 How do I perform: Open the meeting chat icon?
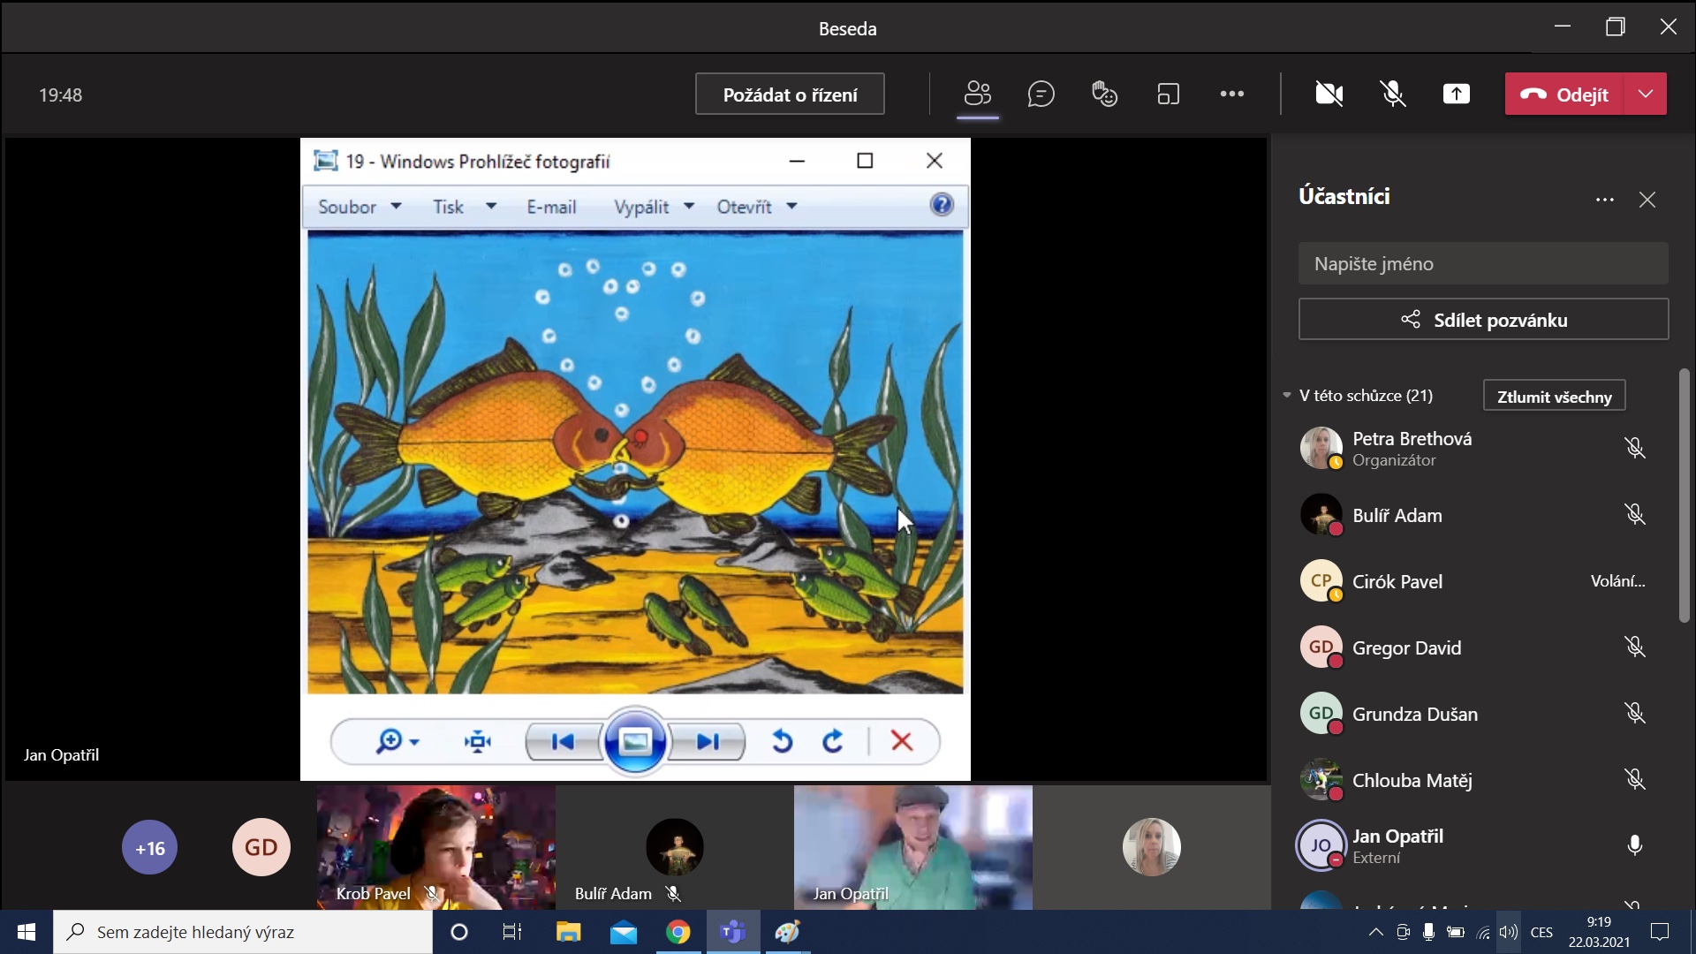(1041, 94)
